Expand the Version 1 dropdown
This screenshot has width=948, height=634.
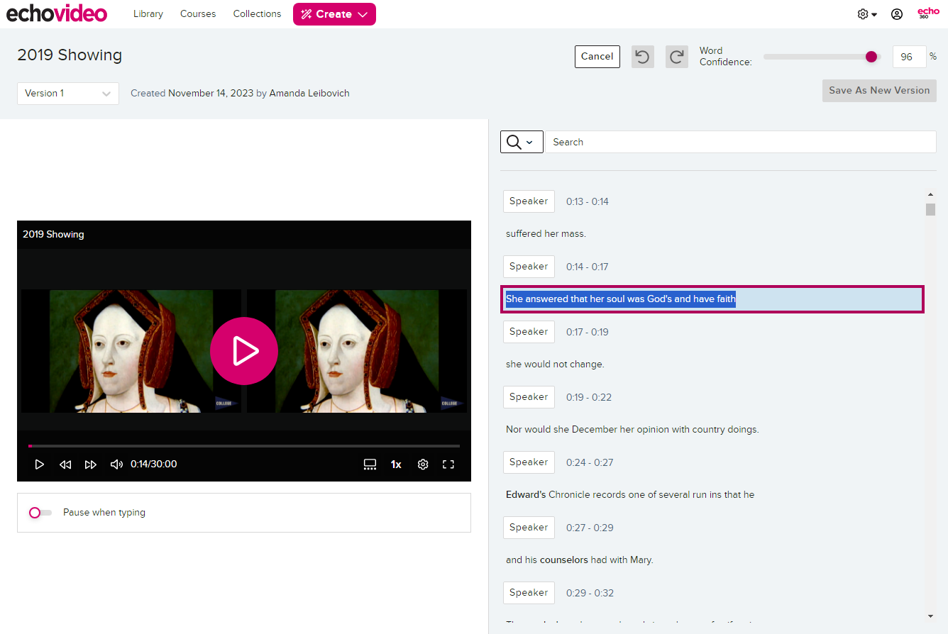point(67,93)
